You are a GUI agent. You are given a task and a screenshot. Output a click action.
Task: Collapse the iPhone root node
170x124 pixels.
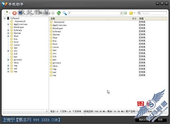tap(4, 18)
